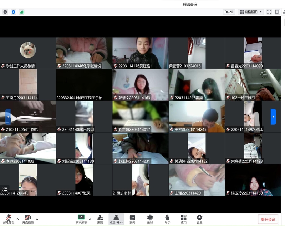Unmute microphone (解除静音)

click(9, 219)
